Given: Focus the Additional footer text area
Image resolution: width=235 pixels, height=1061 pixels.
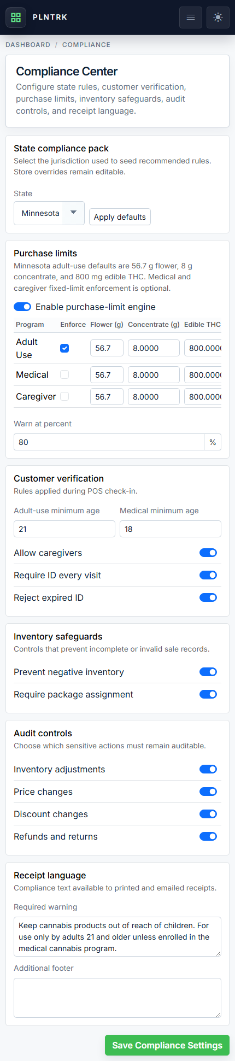Looking at the screenshot, I should click(x=117, y=998).
